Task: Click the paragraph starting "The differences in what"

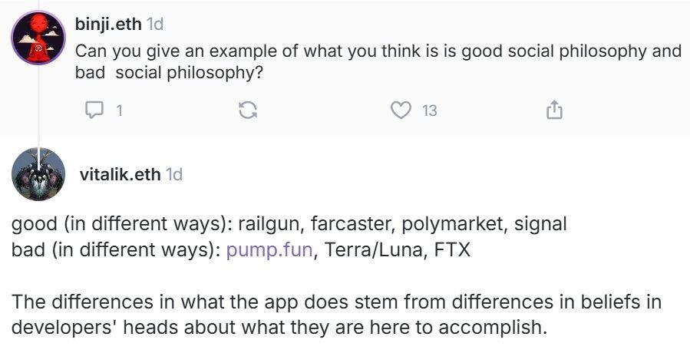Action: pos(336,314)
